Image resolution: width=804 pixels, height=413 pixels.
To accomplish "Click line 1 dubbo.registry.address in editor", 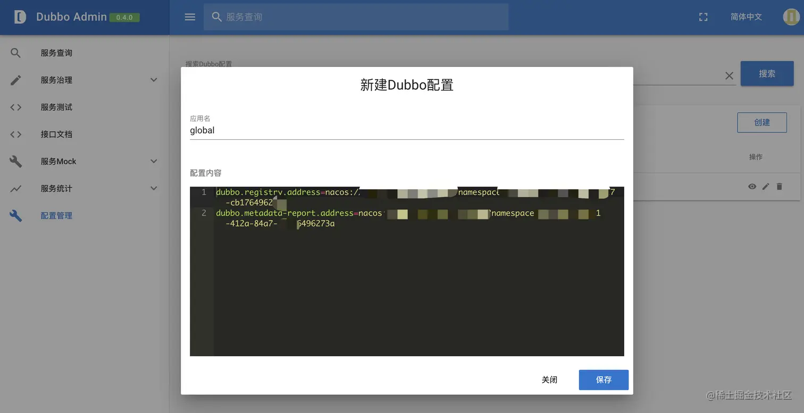I will click(x=268, y=192).
